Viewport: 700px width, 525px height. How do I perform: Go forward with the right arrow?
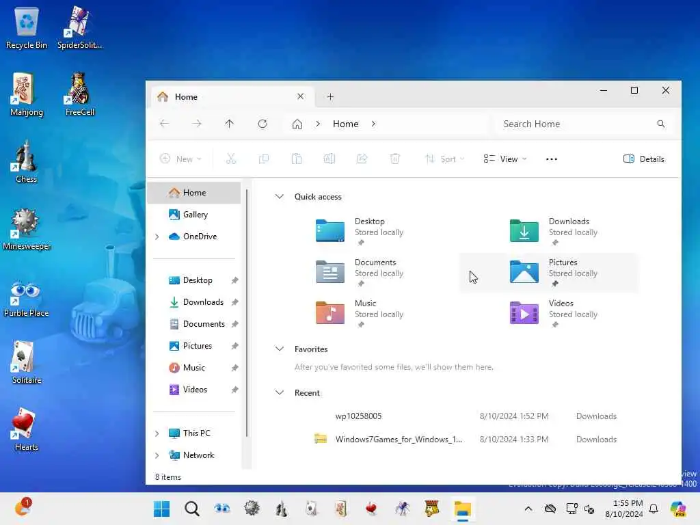click(x=197, y=124)
